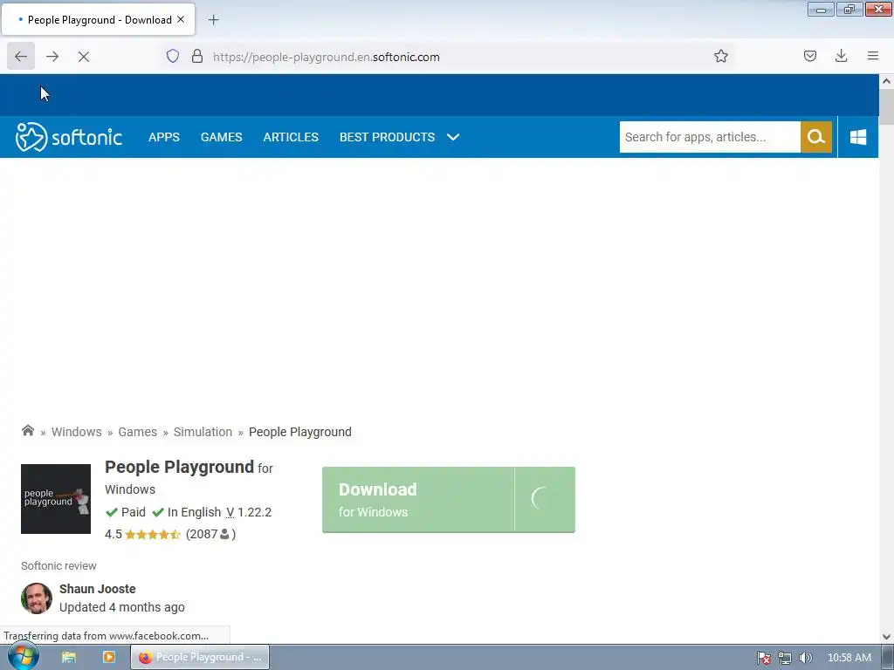Click the 2087 ratings count
This screenshot has width=894, height=670.
210,534
